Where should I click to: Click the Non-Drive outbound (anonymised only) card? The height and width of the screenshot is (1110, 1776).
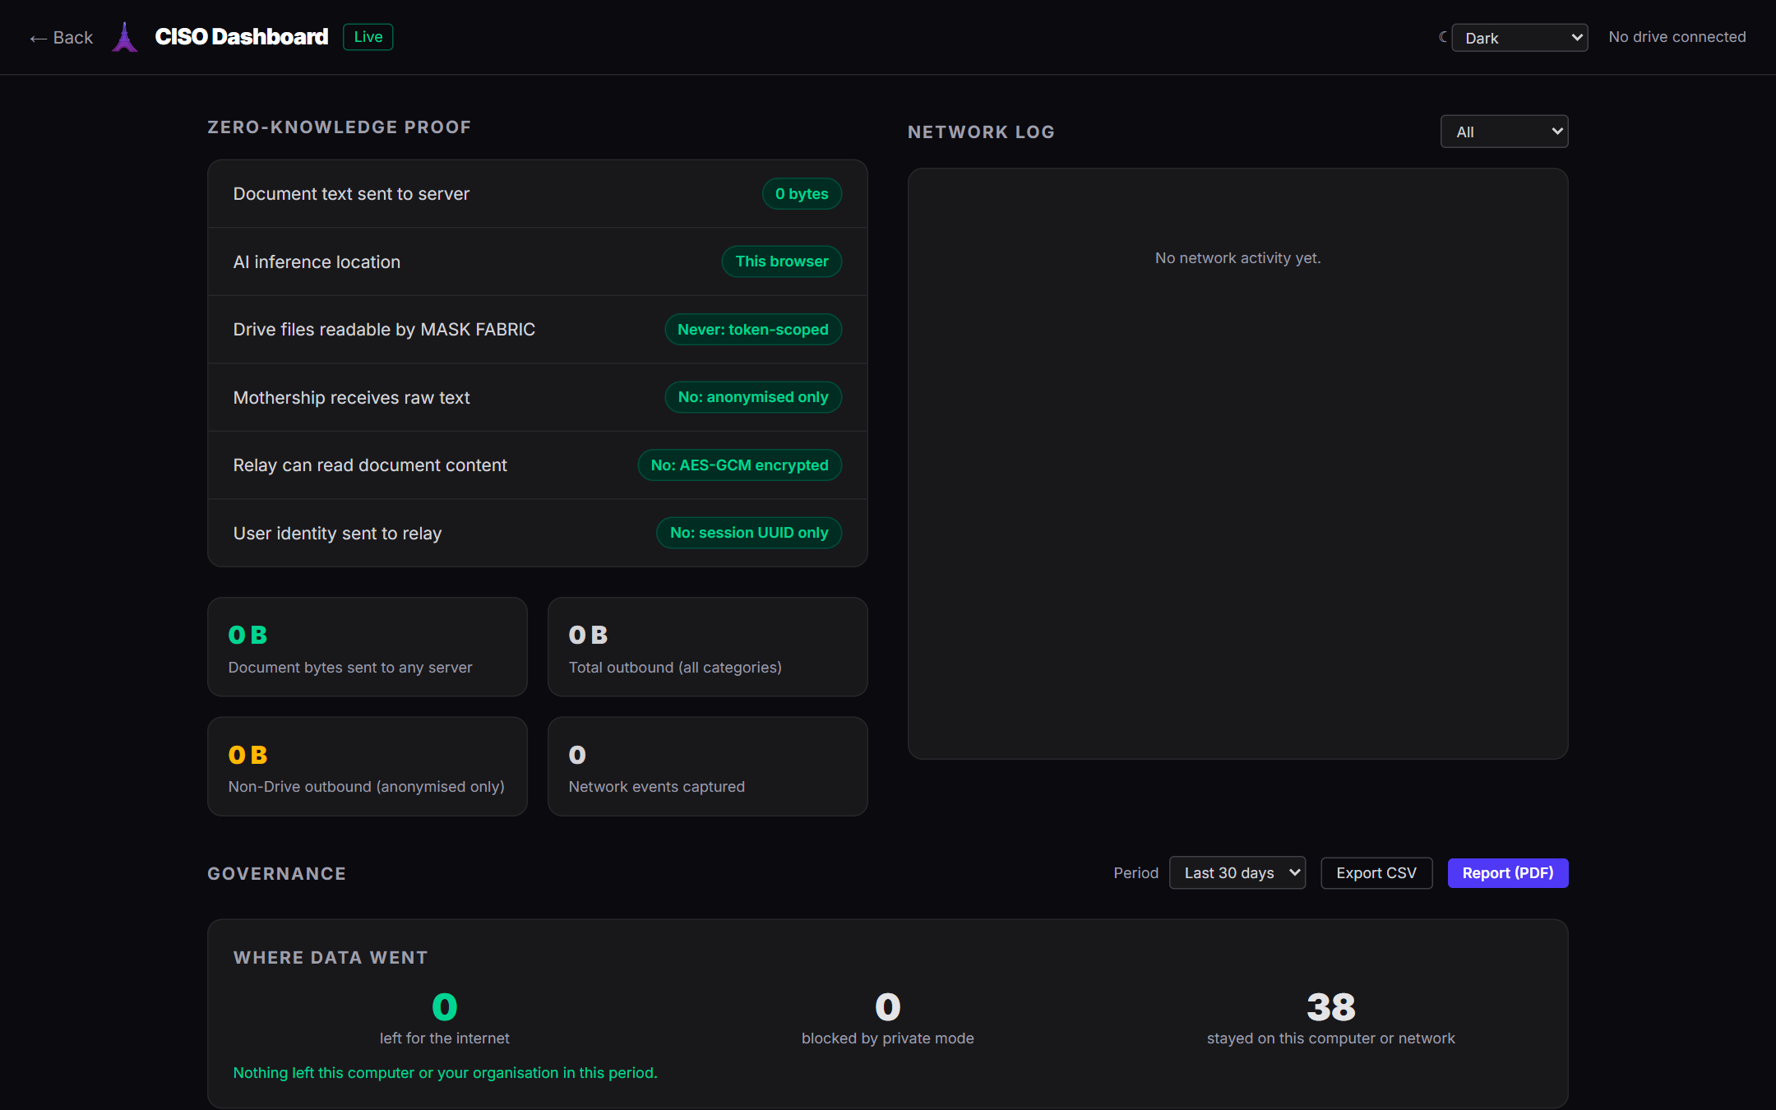pyautogui.click(x=368, y=766)
